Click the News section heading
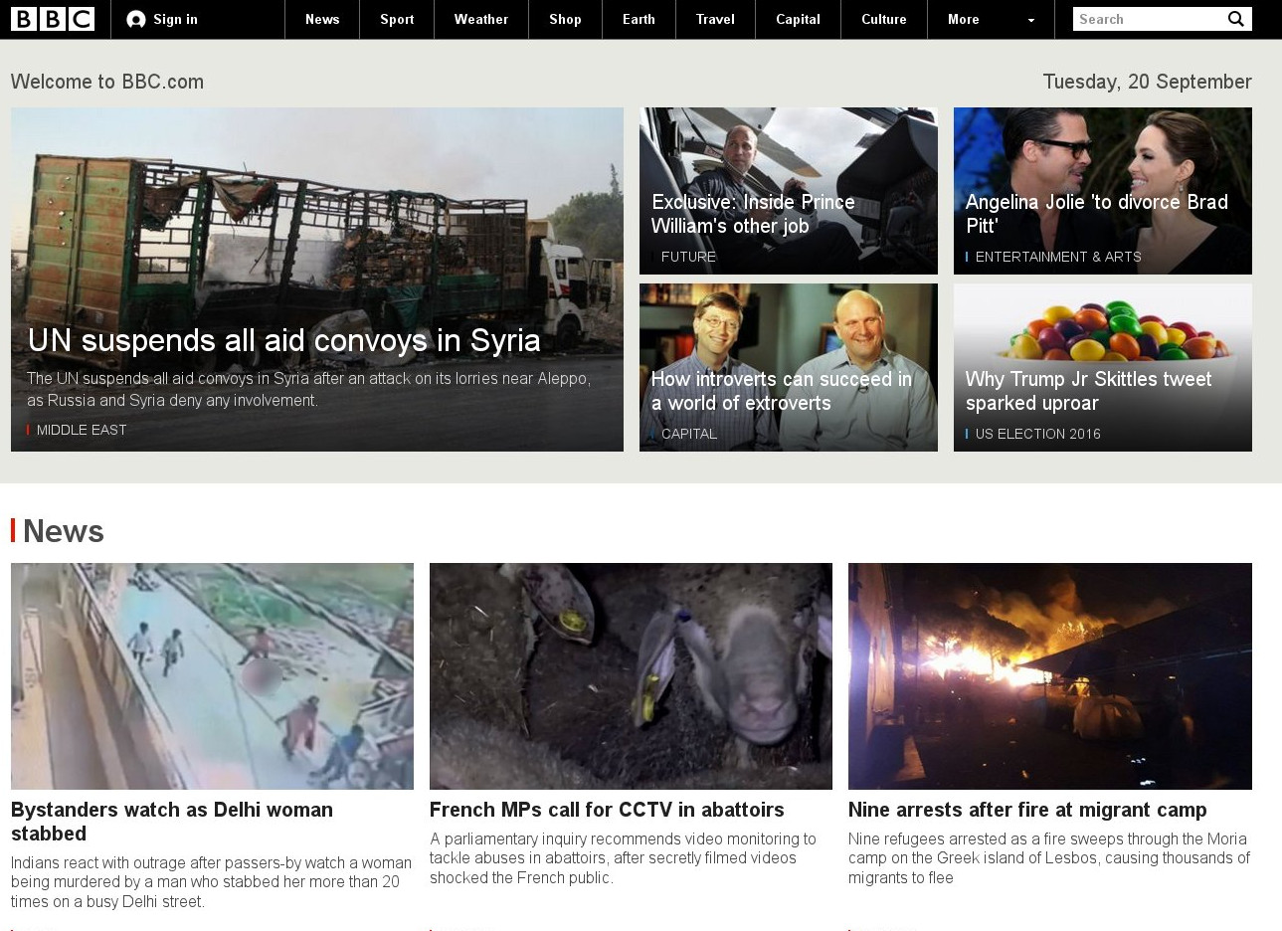This screenshot has height=931, width=1282. coord(63,531)
